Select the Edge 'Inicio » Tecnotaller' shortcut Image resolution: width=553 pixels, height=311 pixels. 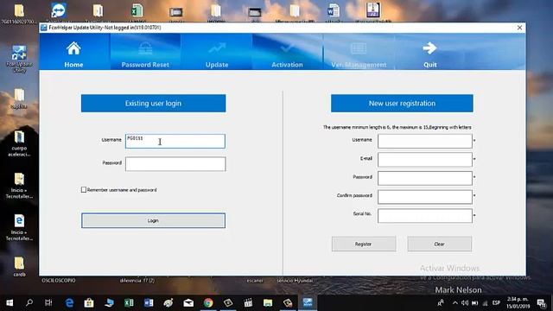[x=19, y=227]
